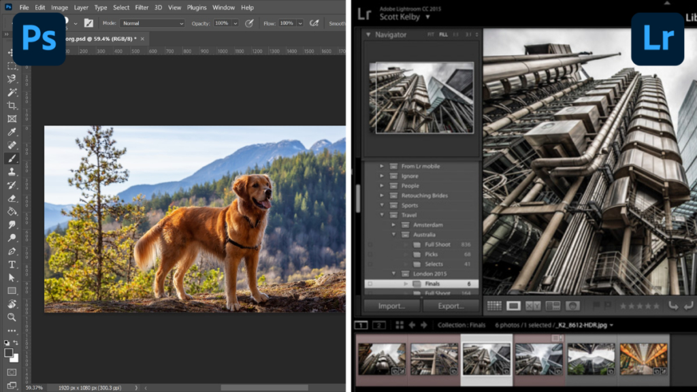Collapse the Travel folder in Lightroom

point(382,214)
